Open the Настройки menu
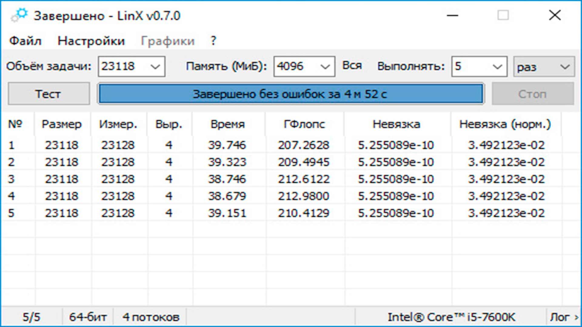This screenshot has height=327, width=582. point(91,41)
